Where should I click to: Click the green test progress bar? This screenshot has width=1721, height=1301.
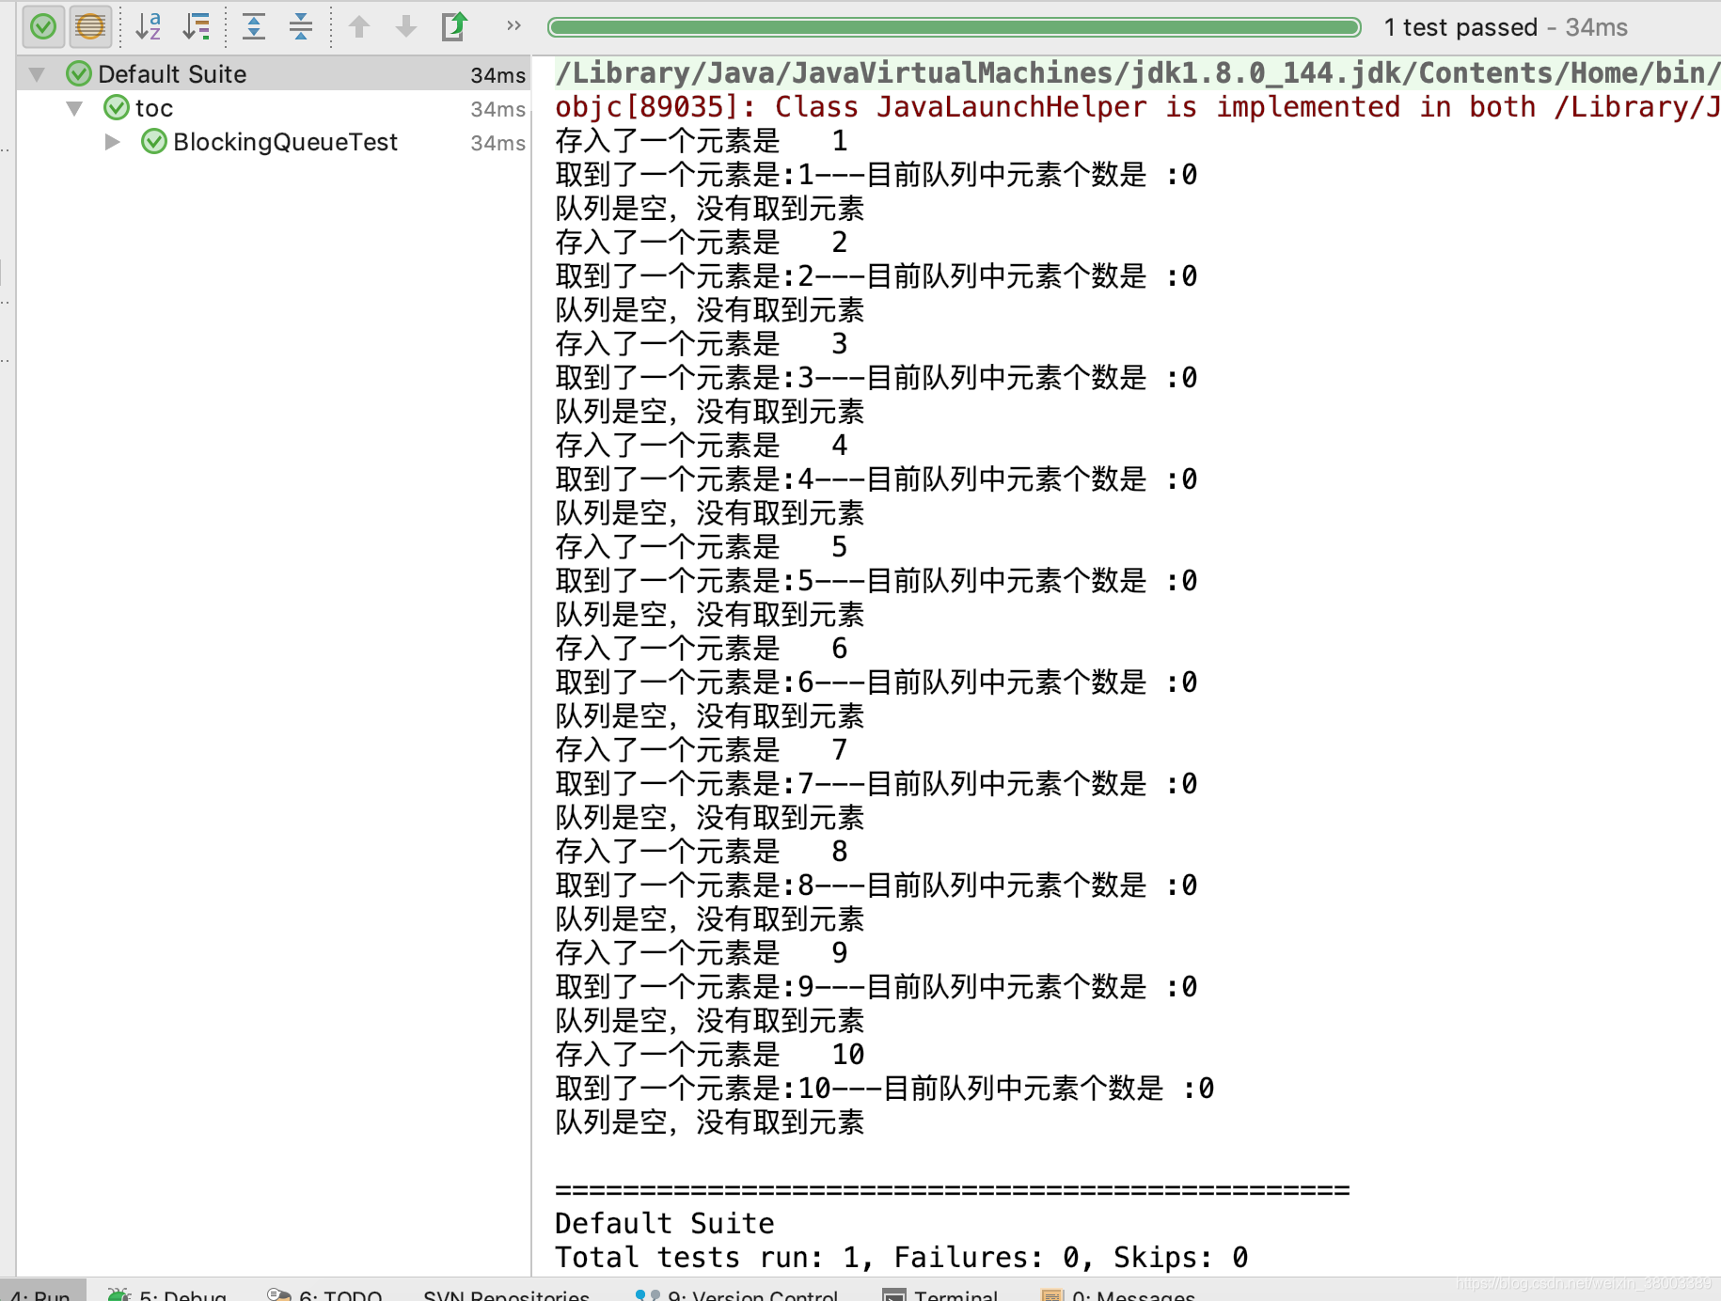(x=955, y=27)
